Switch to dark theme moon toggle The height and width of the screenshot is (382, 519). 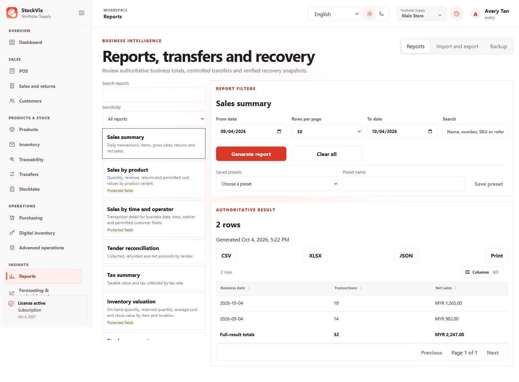click(382, 14)
